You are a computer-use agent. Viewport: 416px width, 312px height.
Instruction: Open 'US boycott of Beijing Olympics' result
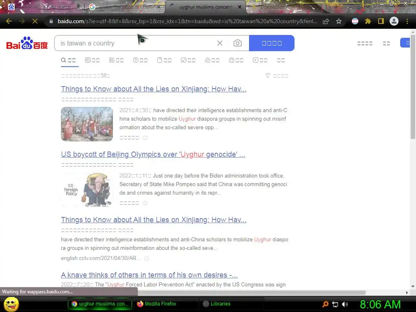[x=153, y=154]
